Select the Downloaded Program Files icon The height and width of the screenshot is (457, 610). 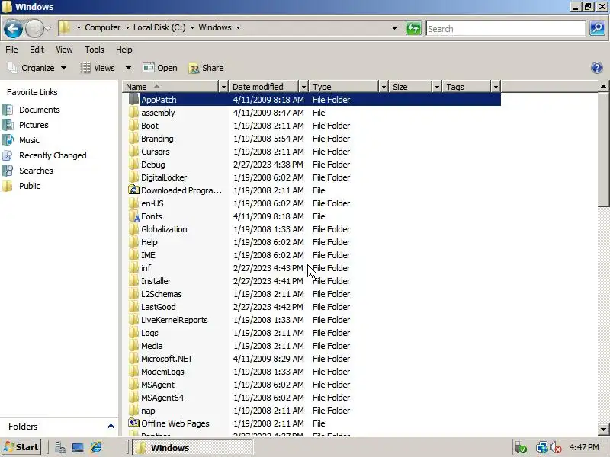133,190
